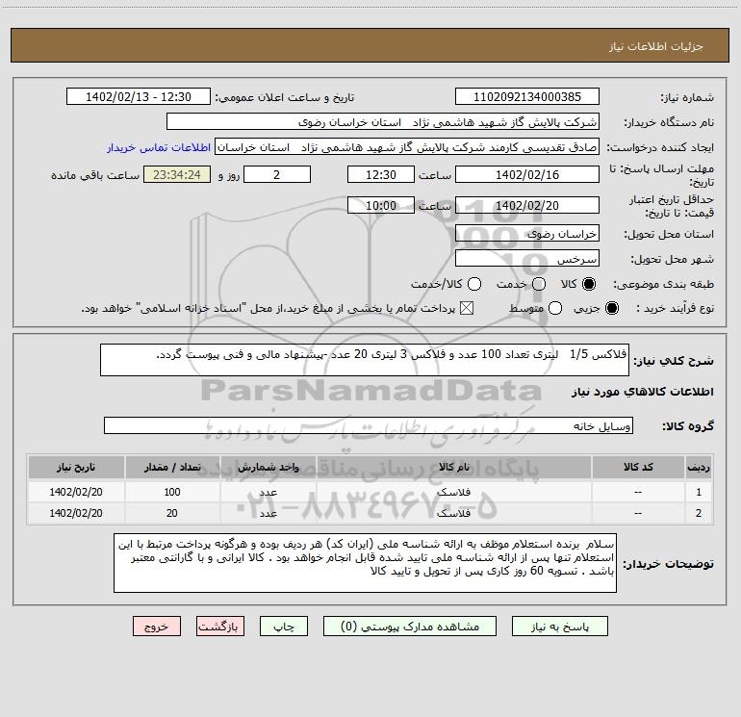Click the نام کالا column header

tap(453, 467)
